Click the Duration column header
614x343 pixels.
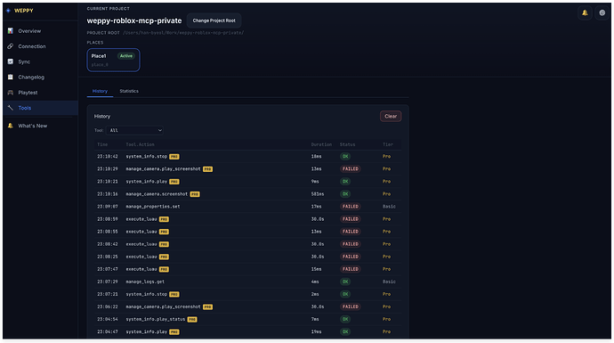pyautogui.click(x=321, y=144)
